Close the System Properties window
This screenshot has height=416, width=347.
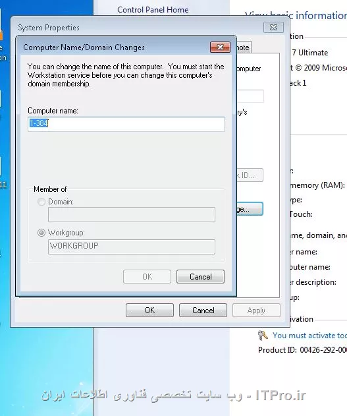273,27
